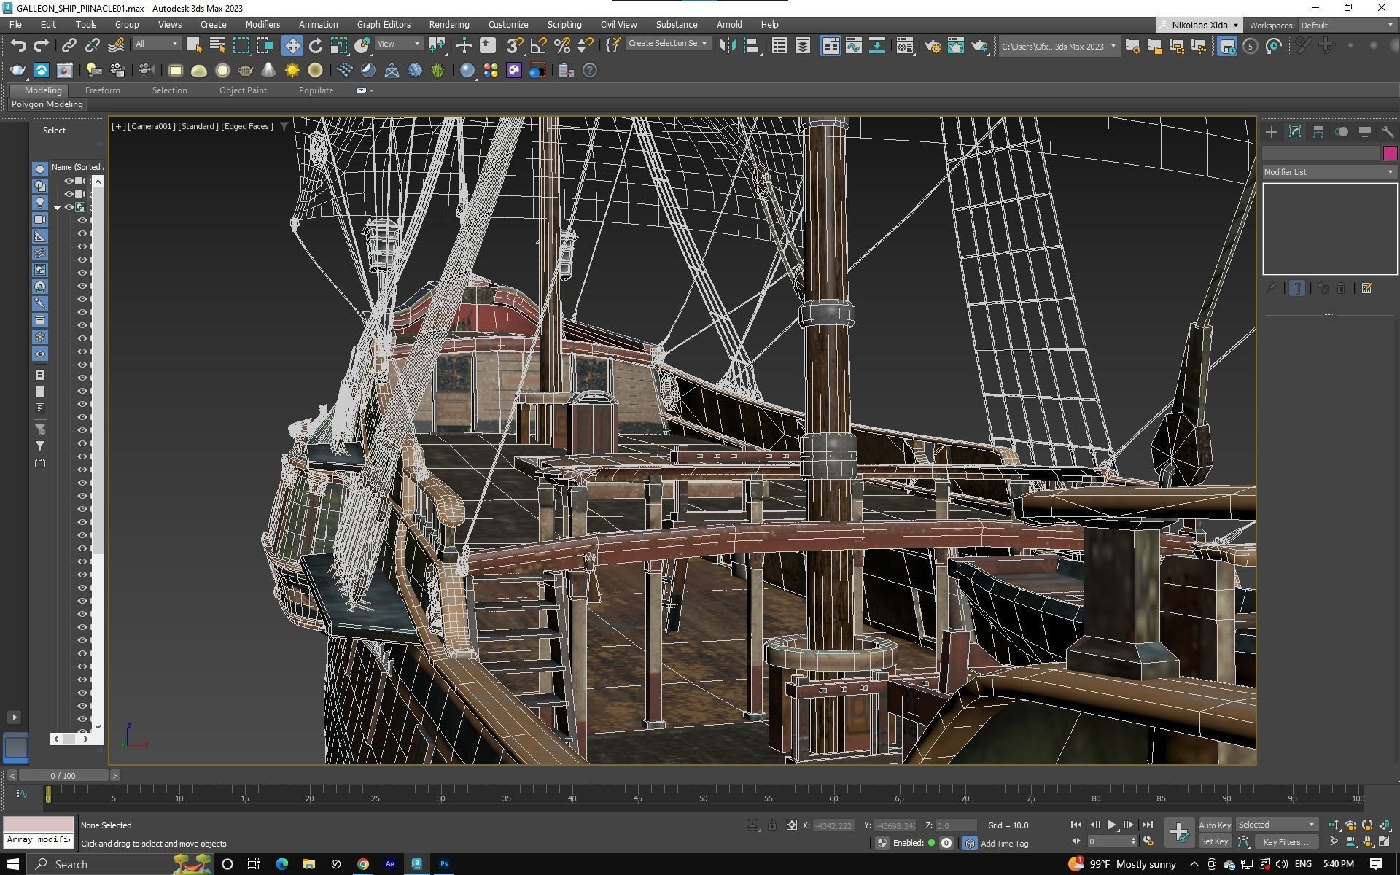
Task: Toggle Scene Explorer display lights filter
Action: pos(40,203)
